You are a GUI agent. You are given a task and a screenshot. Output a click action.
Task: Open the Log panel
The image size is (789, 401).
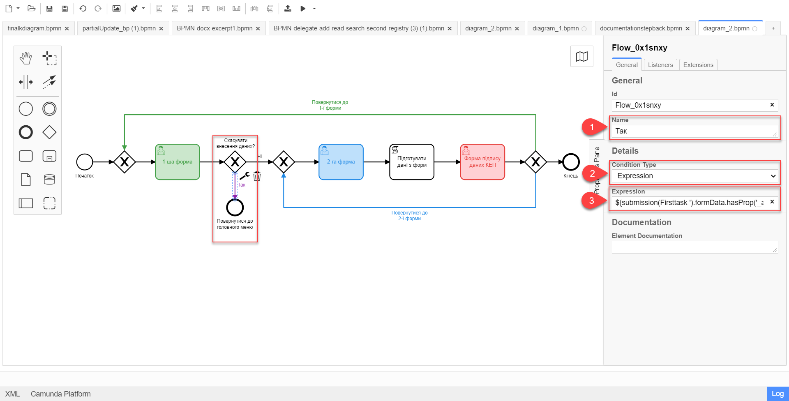pyautogui.click(x=777, y=394)
